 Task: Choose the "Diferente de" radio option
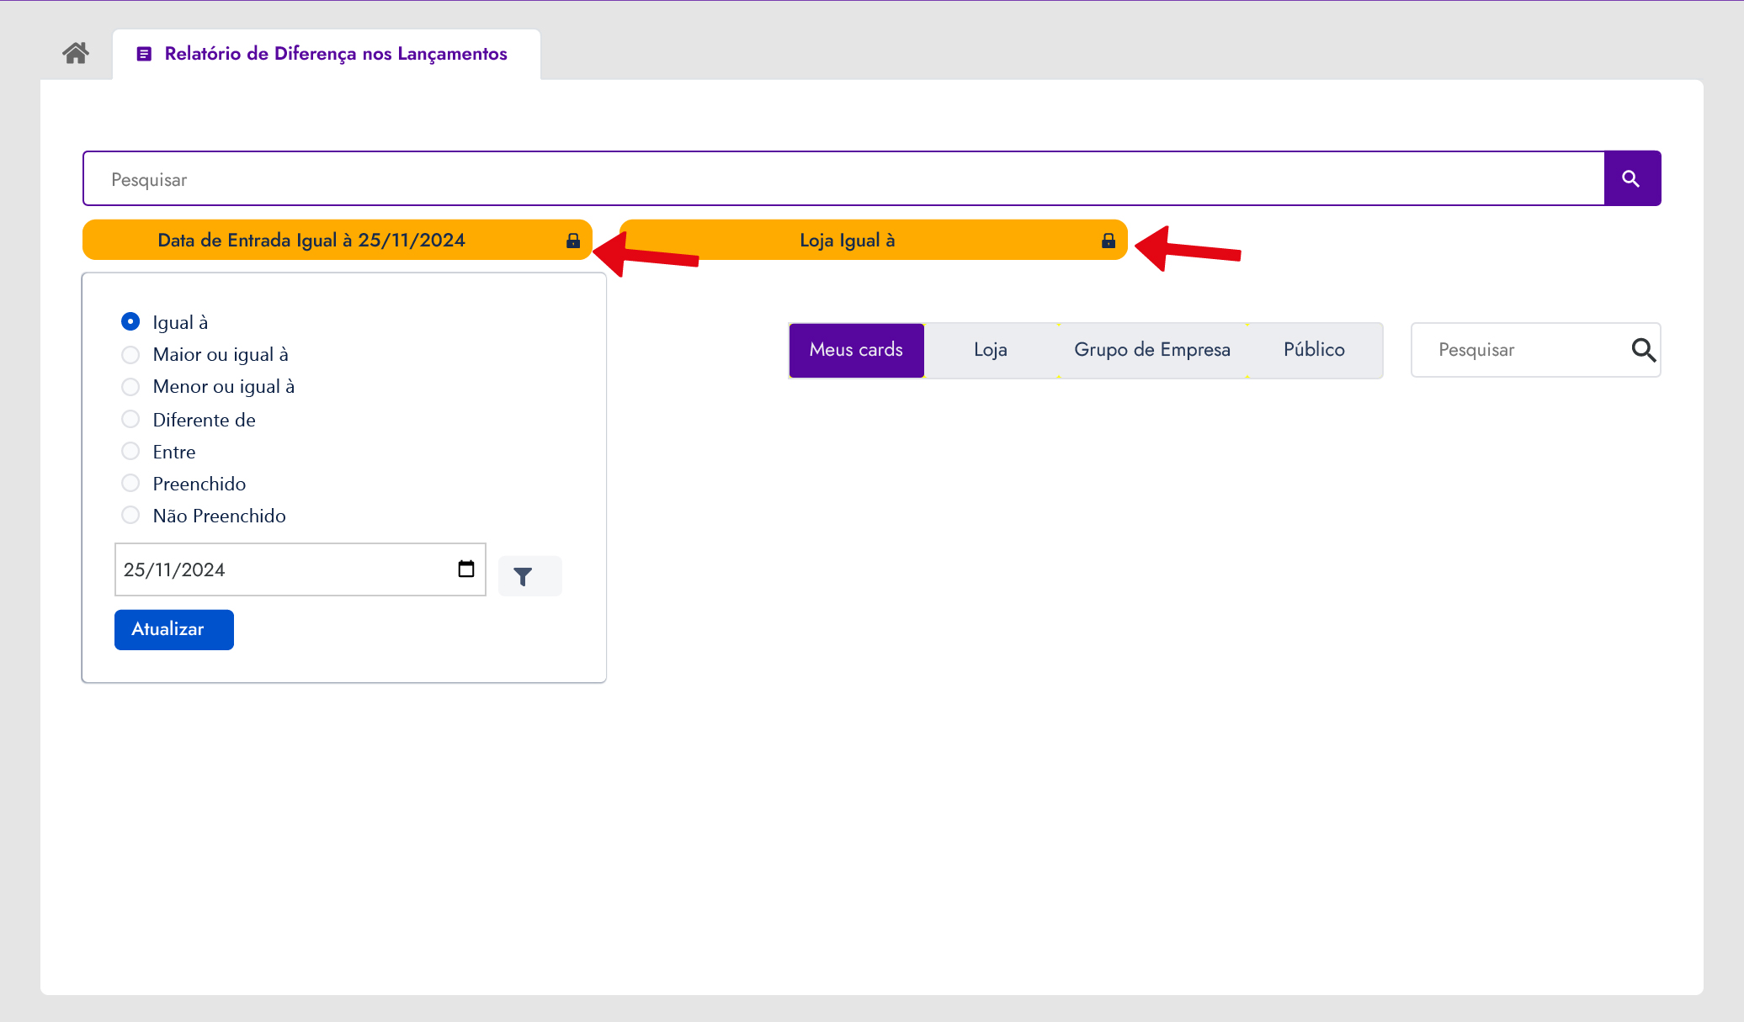pyautogui.click(x=130, y=419)
